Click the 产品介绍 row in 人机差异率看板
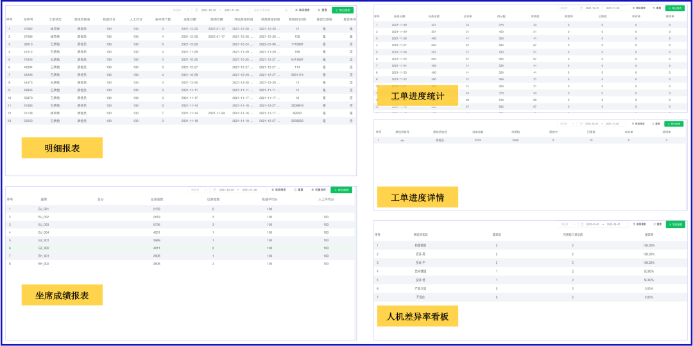The width and height of the screenshot is (693, 346). 529,288
